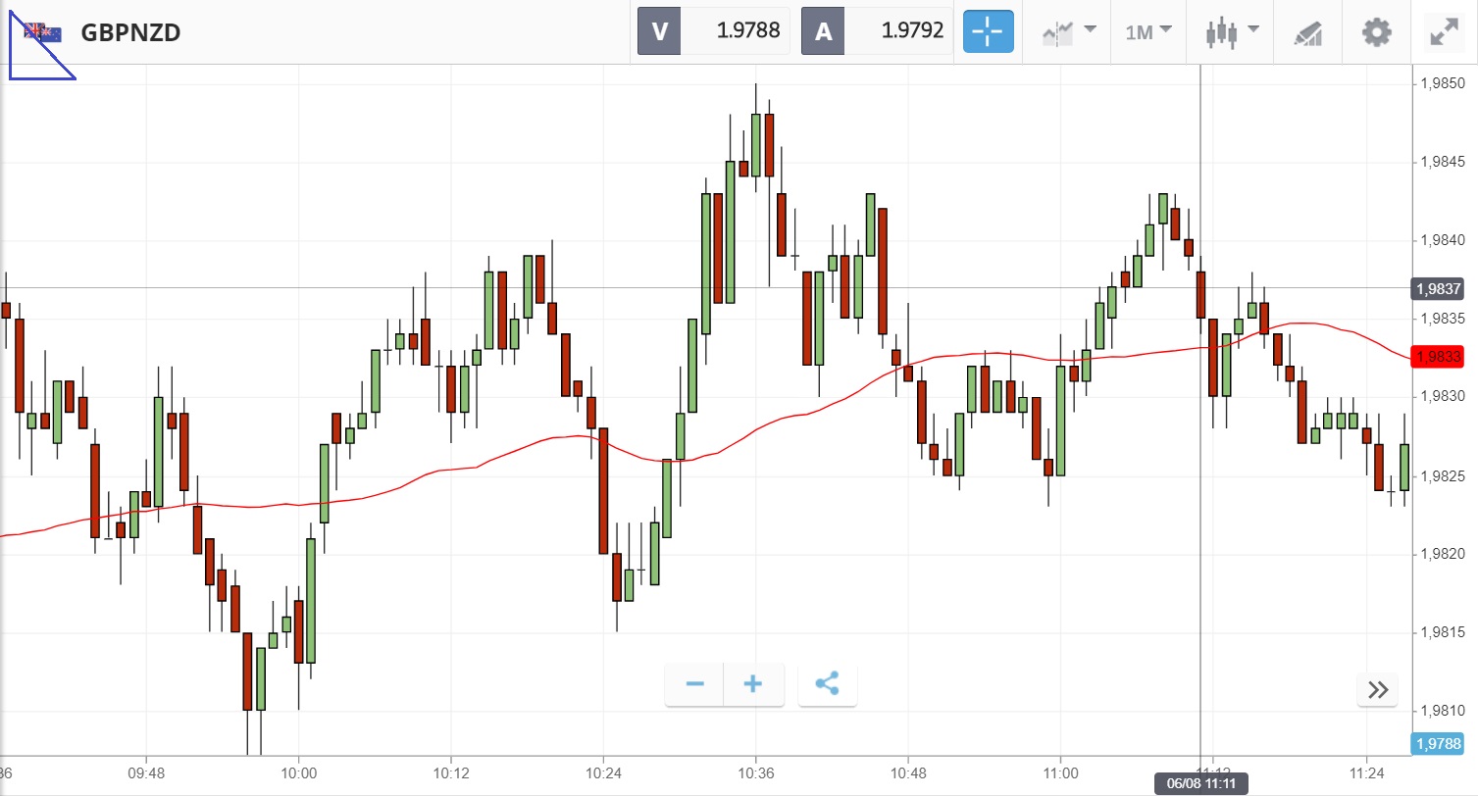
Task: Toggle the crosshair cursor button
Action: 988,31
